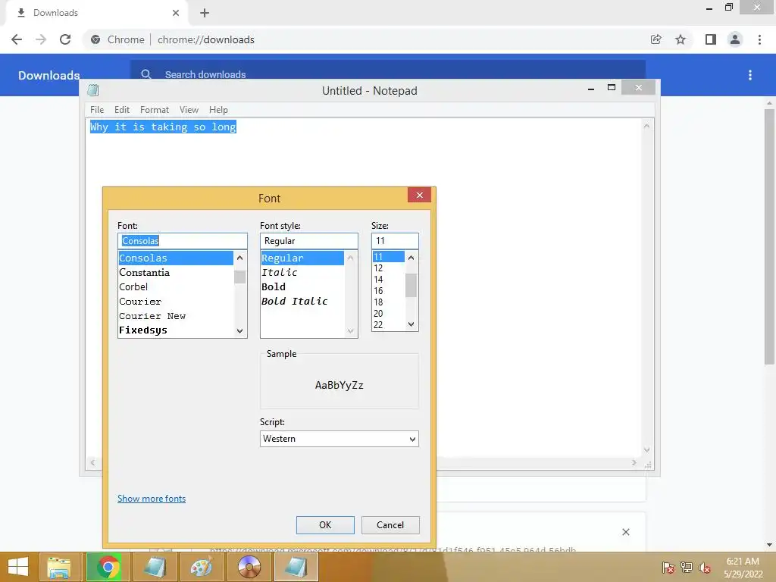Choose Fixedsys font
Image resolution: width=776 pixels, height=582 pixels.
pyautogui.click(x=176, y=330)
